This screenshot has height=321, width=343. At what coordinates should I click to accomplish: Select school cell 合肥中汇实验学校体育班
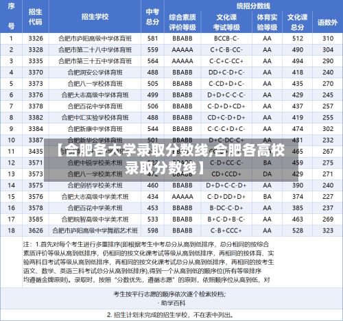tap(95, 117)
